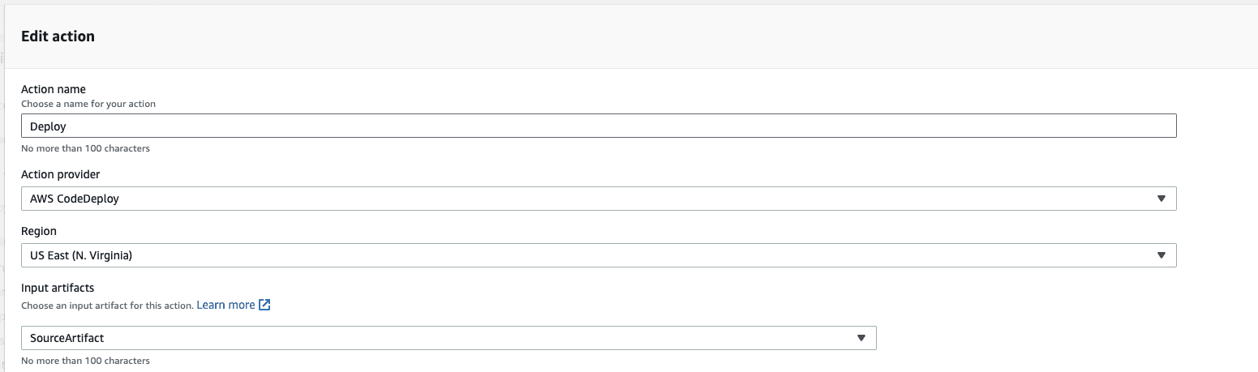Click the Region field label
Viewport: 1258px width, 372px height.
click(x=39, y=231)
